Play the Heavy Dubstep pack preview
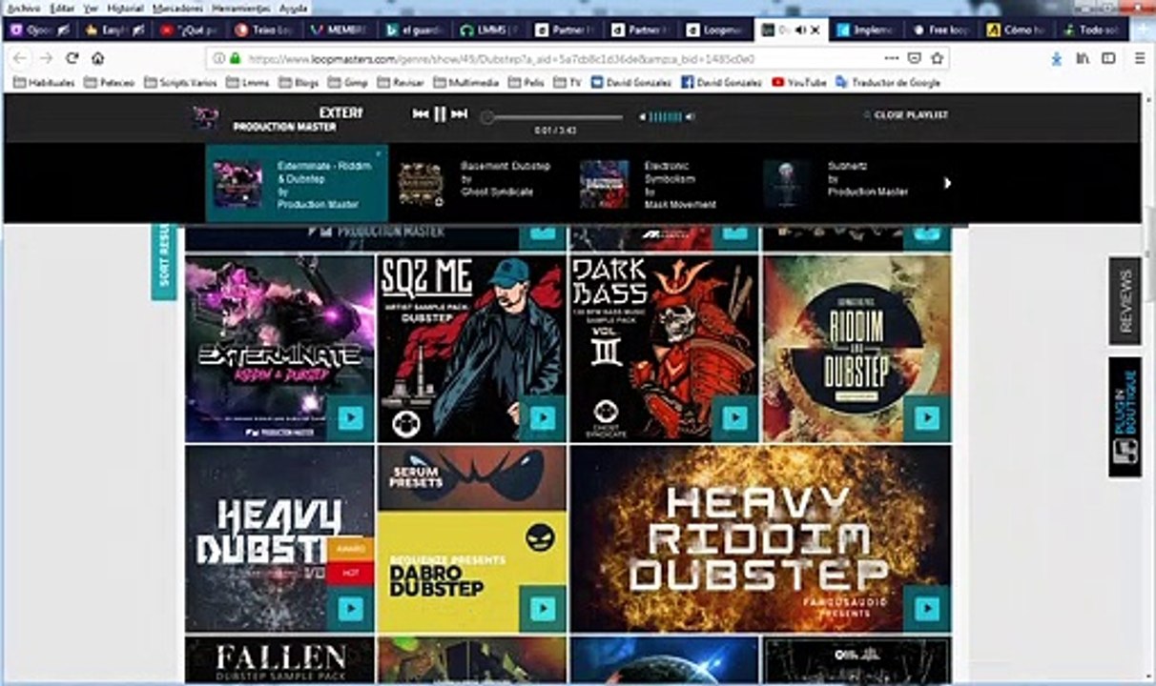This screenshot has height=686, width=1156. click(350, 609)
